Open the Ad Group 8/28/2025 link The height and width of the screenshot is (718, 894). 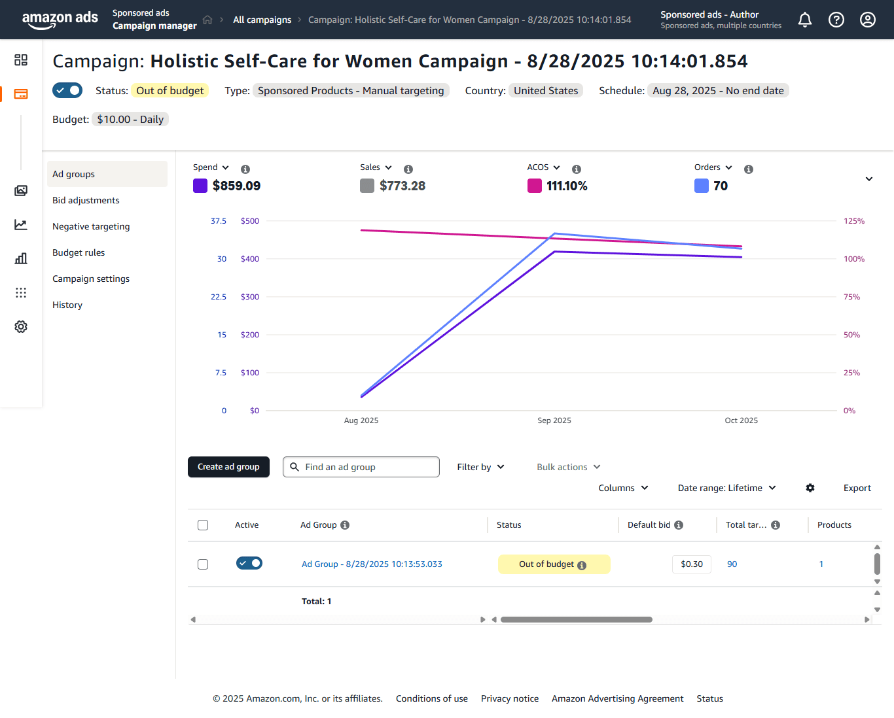(372, 564)
